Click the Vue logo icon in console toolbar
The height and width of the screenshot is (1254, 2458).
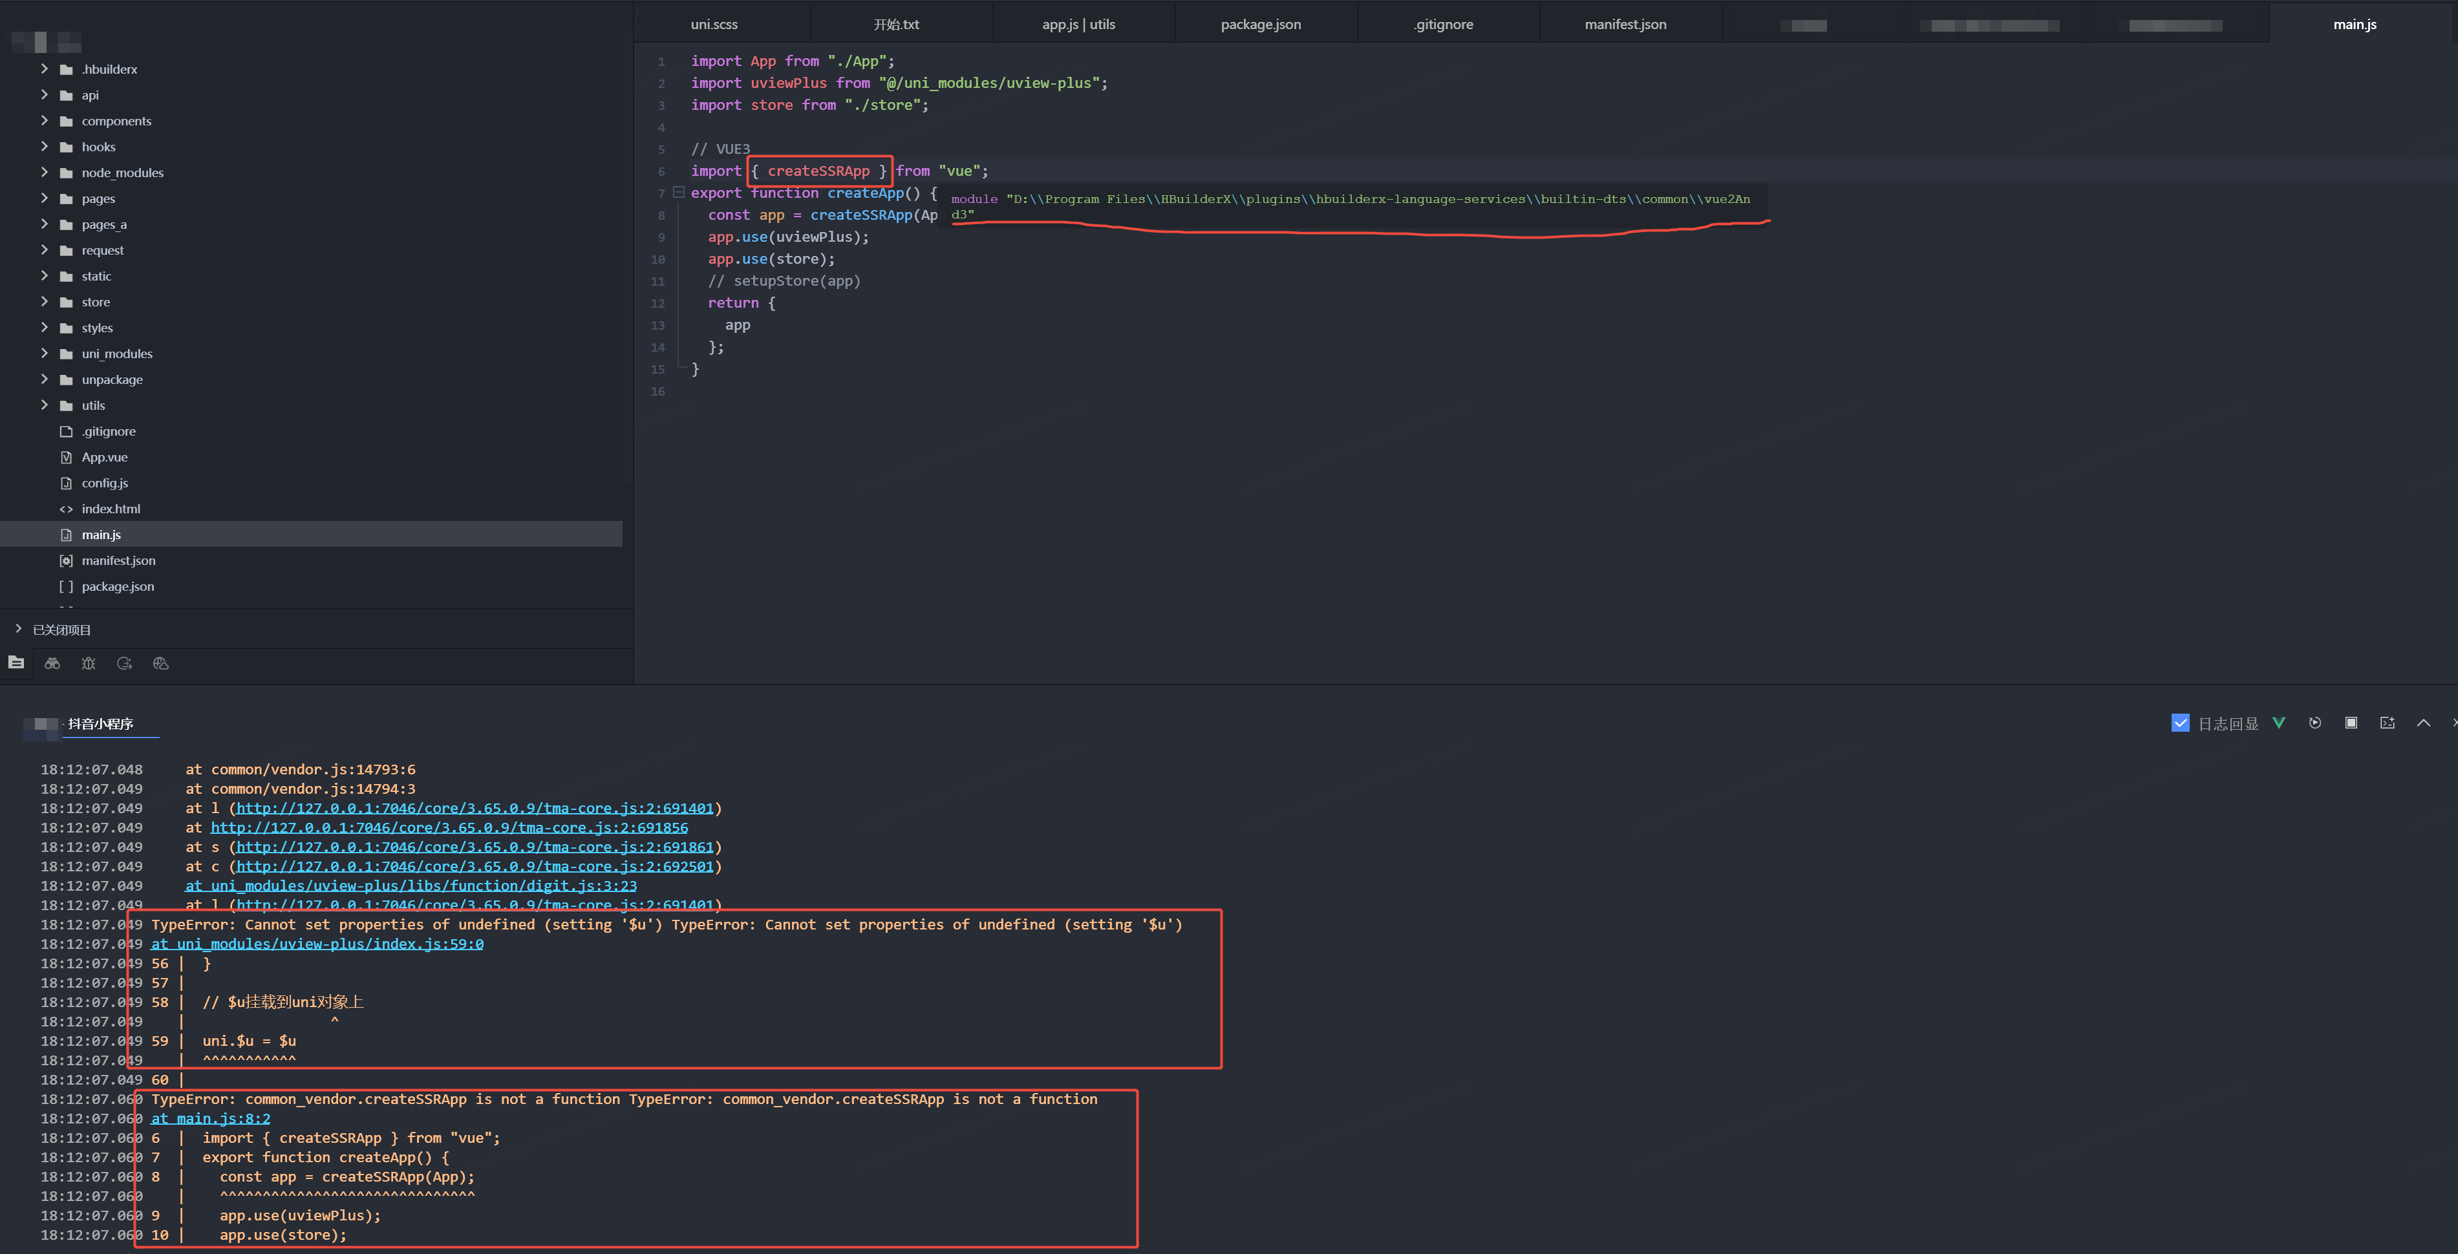tap(2279, 723)
